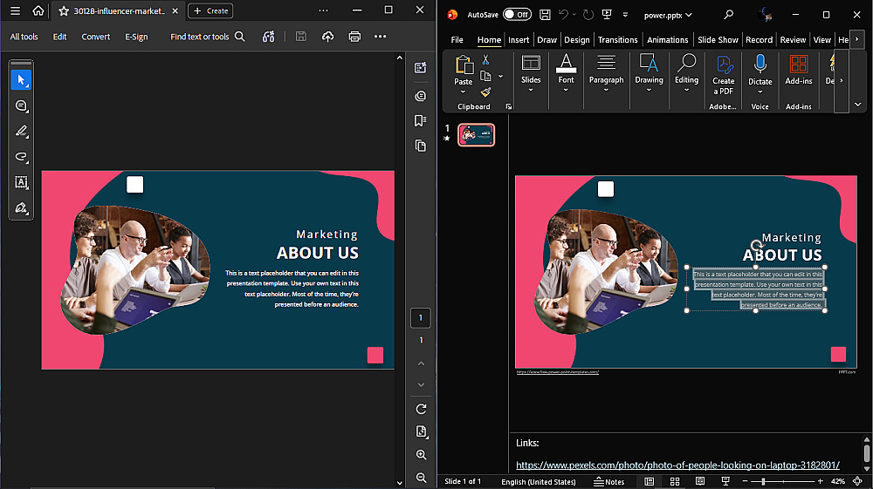Toggle the Notes pane in status bar

pyautogui.click(x=608, y=481)
